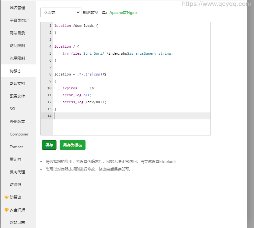Click the green 保存 button
The image size is (254, 228).
click(x=49, y=145)
